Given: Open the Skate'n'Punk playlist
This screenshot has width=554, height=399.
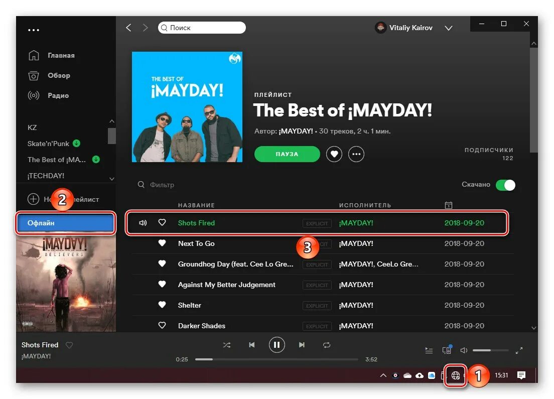Looking at the screenshot, I should click(x=48, y=144).
